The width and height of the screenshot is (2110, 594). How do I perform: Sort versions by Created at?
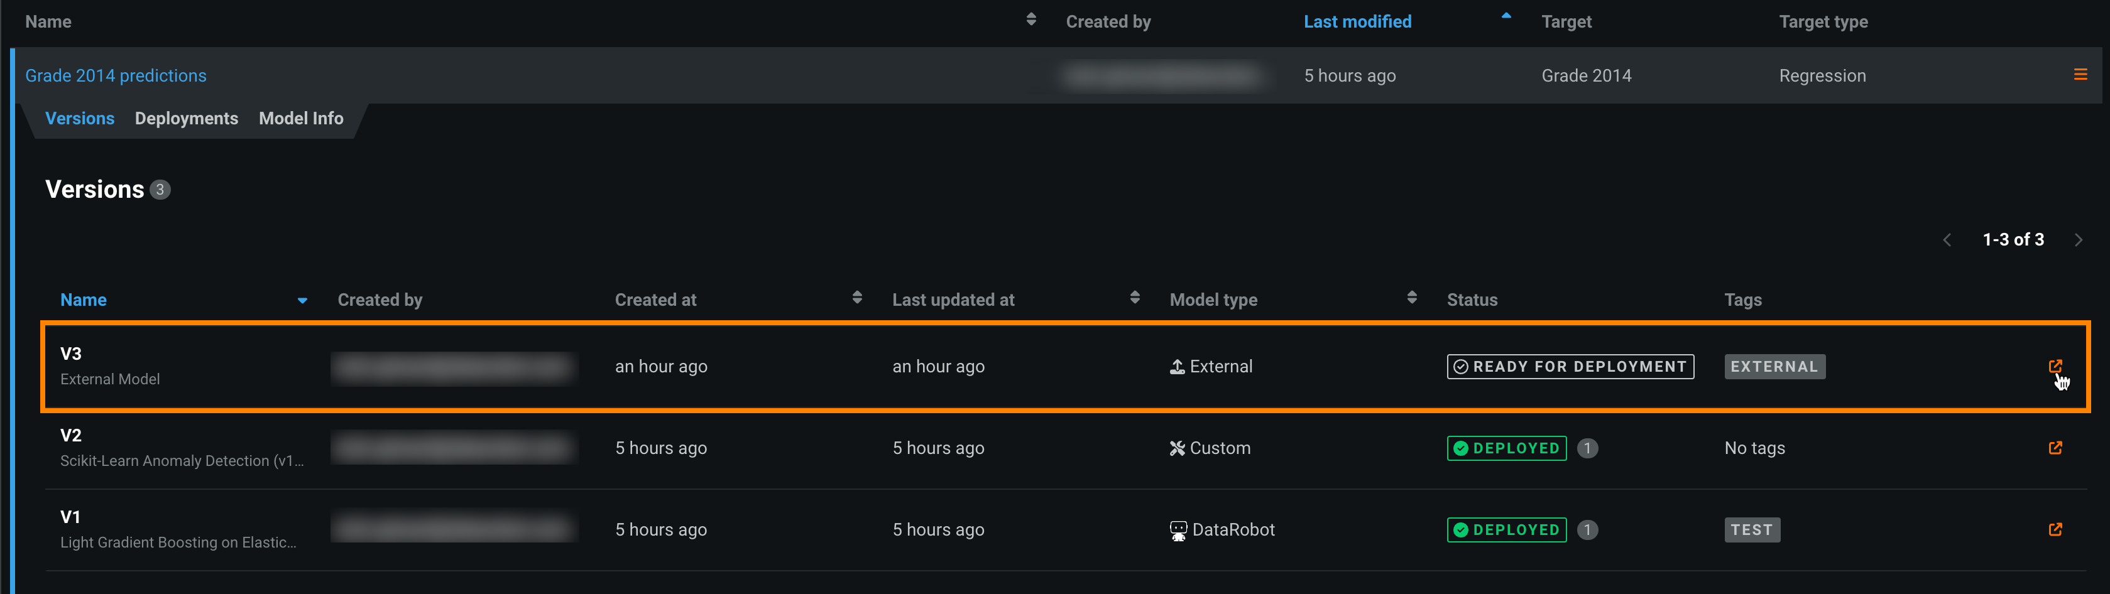coord(857,298)
